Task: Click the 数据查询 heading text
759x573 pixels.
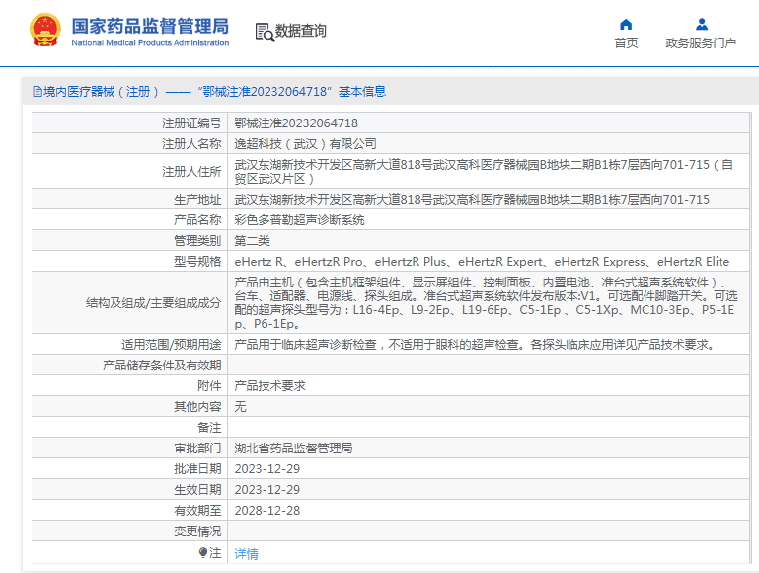Action: click(x=301, y=31)
